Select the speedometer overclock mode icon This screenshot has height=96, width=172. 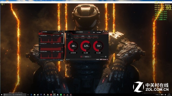click(x=77, y=36)
